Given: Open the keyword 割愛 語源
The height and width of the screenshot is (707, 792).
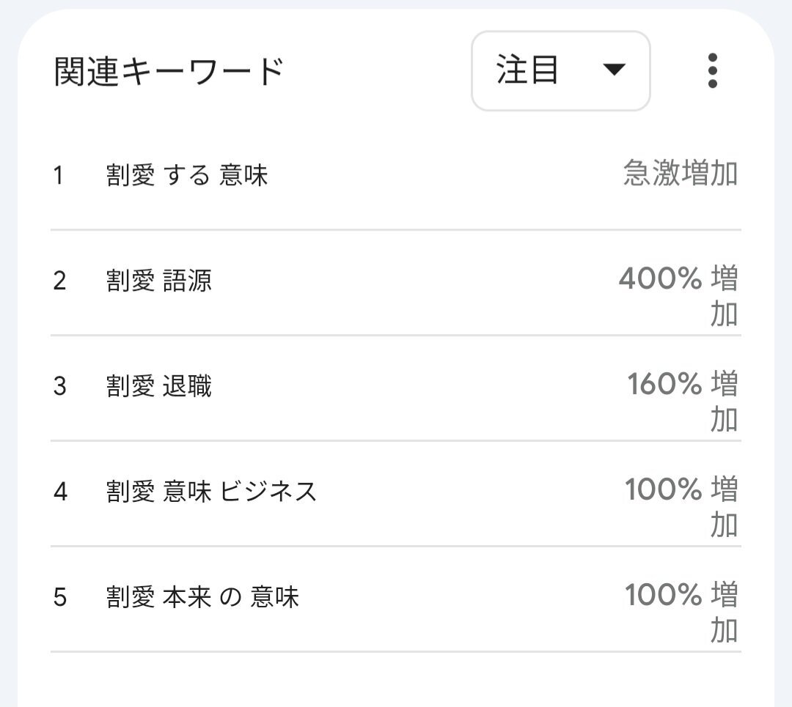Looking at the screenshot, I should (x=159, y=281).
